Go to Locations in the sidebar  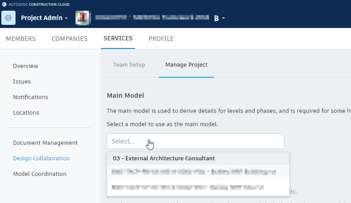pyautogui.click(x=26, y=113)
